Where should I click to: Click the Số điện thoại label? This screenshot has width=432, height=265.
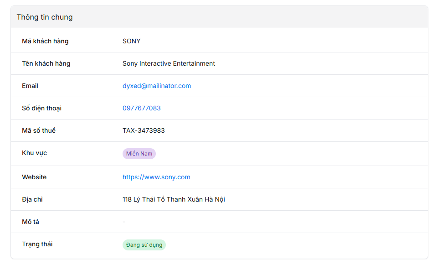click(41, 108)
